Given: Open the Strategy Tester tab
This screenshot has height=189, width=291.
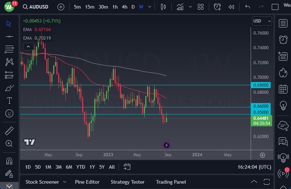Looking at the screenshot, I should [127, 182].
